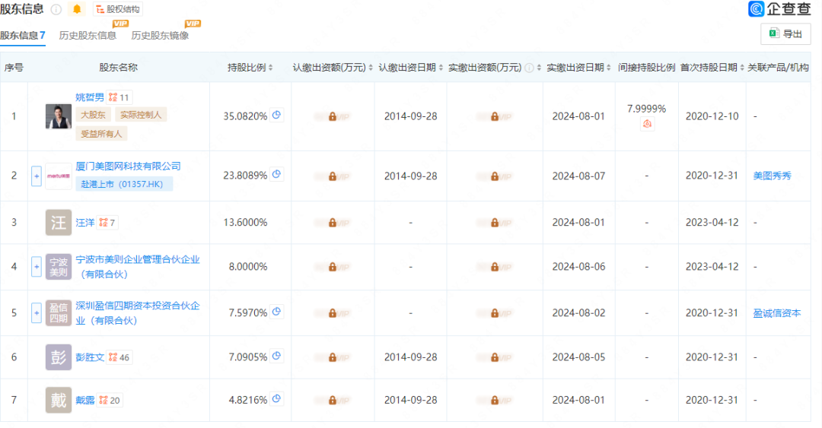Open the pie chart icon beside 35.0820%

(277, 116)
